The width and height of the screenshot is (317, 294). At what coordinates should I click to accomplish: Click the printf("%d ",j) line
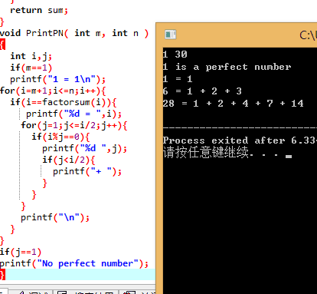point(84,148)
